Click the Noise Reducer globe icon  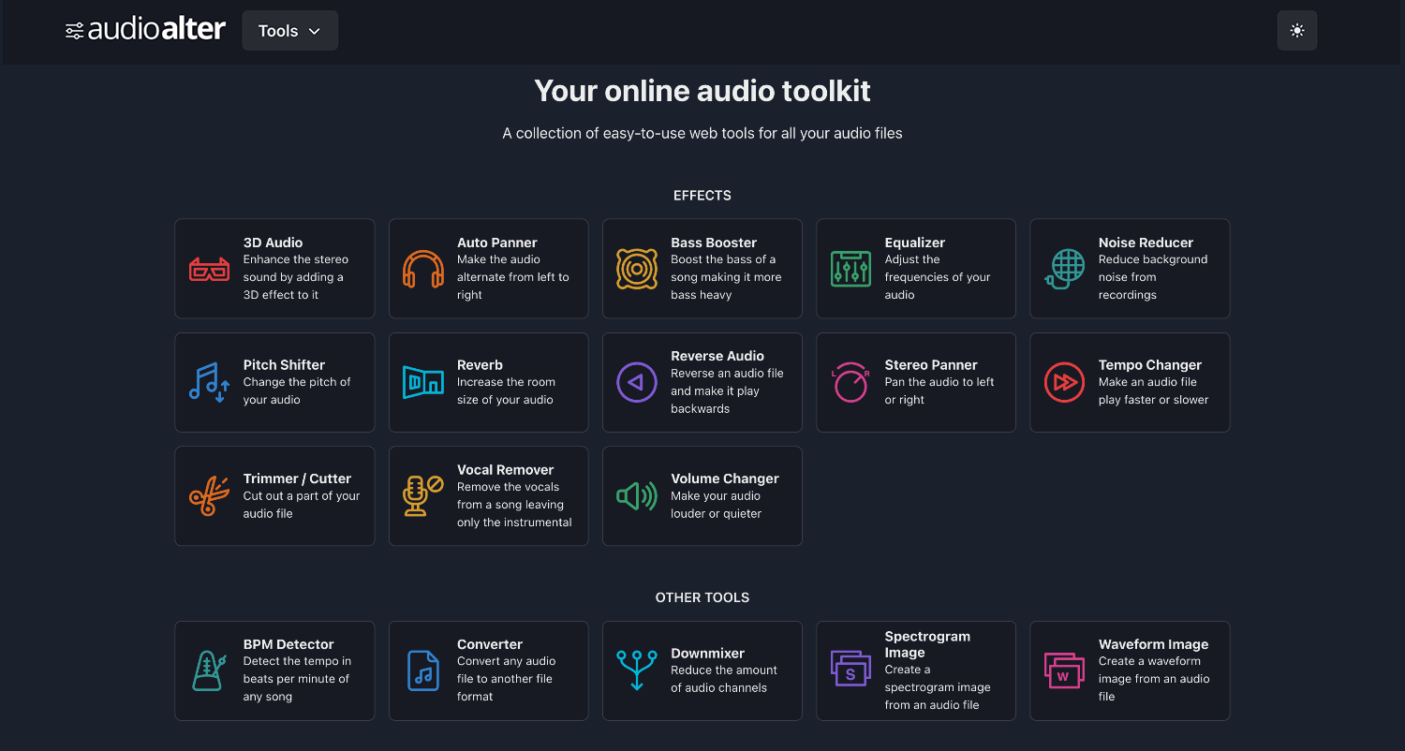click(x=1064, y=270)
